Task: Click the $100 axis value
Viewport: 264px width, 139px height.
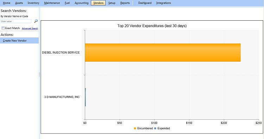Action: (154, 123)
